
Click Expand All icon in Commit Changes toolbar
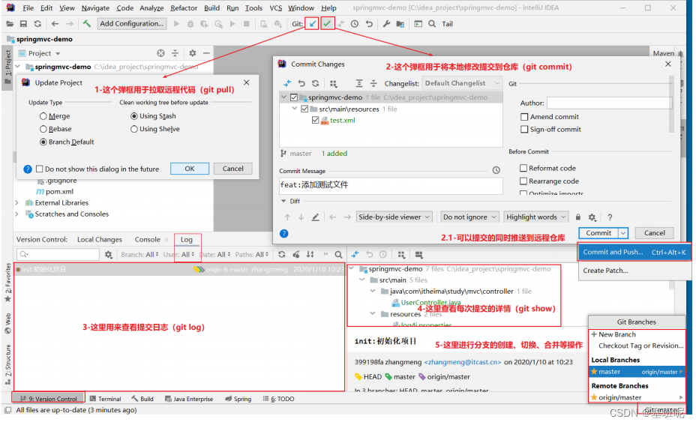tap(359, 83)
